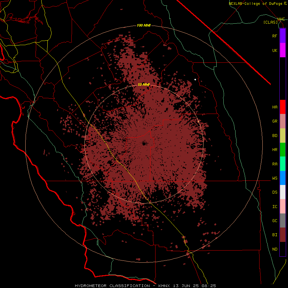Click the HR green legend swatch
The height and width of the screenshot is (288, 288).
[283, 150]
